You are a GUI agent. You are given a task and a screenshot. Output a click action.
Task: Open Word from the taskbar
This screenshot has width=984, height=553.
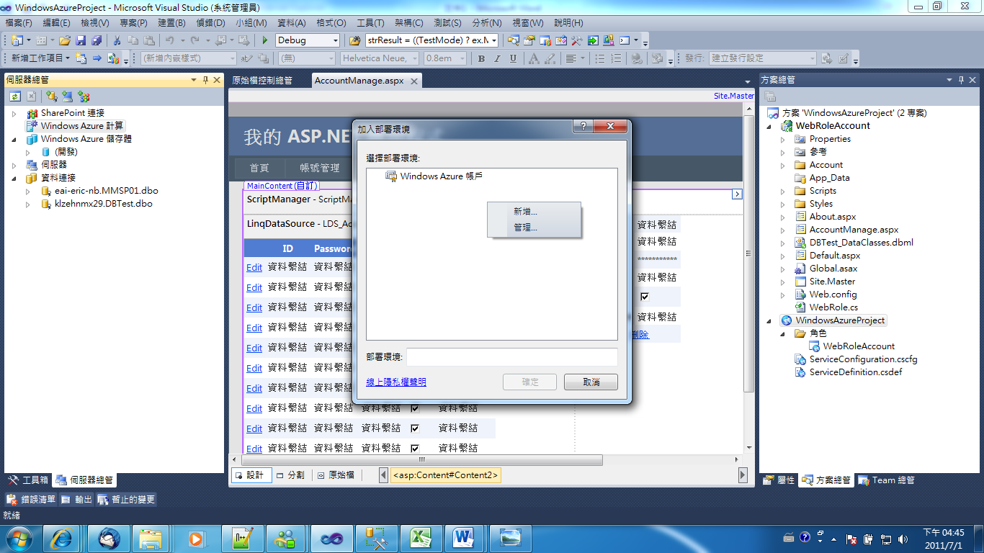[x=465, y=538]
